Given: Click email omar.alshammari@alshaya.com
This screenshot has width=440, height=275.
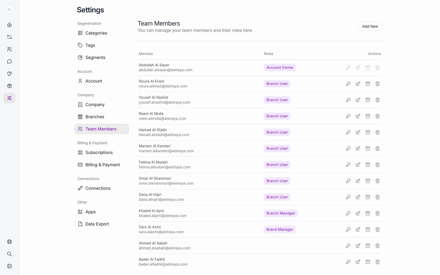Looking at the screenshot, I should pyautogui.click(x=166, y=183).
